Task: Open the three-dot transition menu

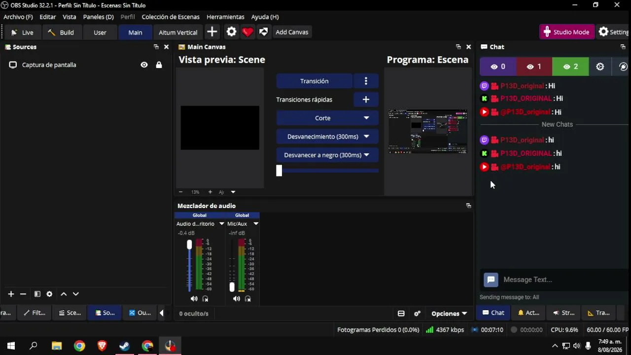Action: coord(366,81)
